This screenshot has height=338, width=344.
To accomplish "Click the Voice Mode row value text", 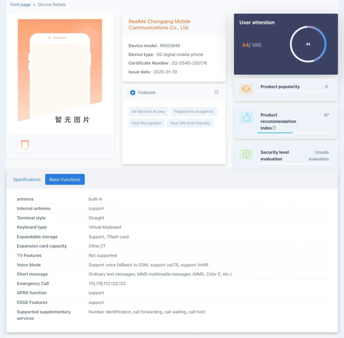I will click(x=148, y=265).
